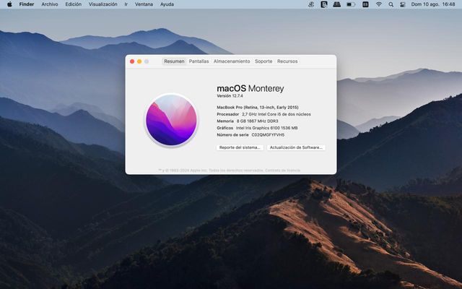This screenshot has width=462, height=289.
Task: Click the globe-shaped menu bar icon
Action: click(311, 4)
